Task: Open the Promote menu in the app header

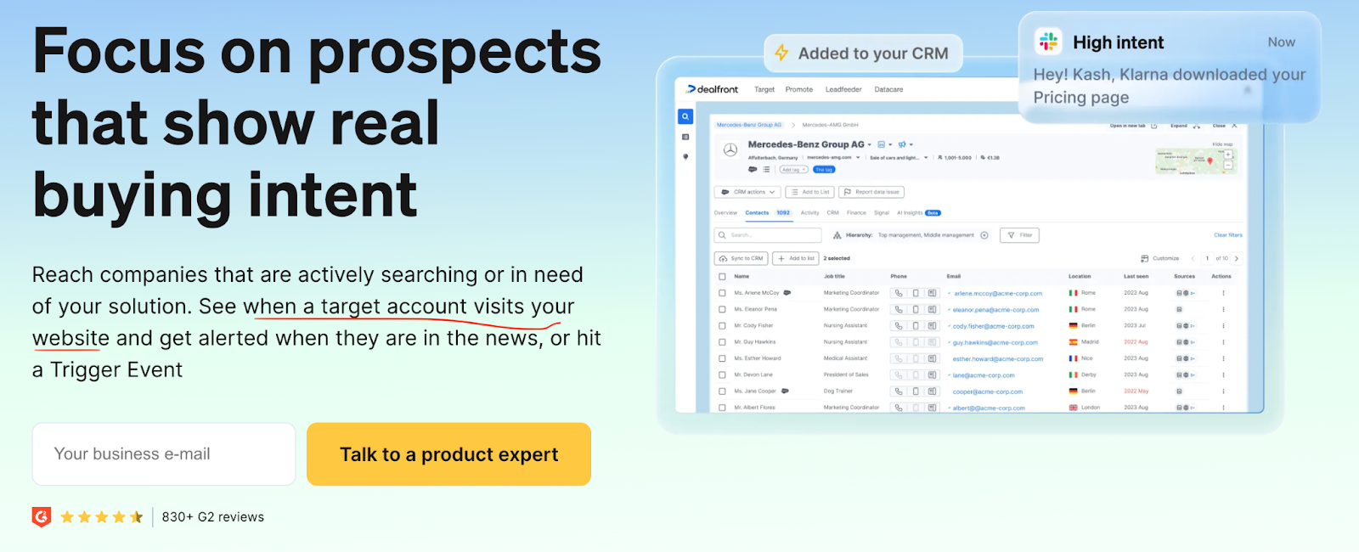Action: pos(799,89)
